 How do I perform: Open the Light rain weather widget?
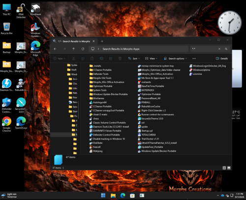point(9,196)
